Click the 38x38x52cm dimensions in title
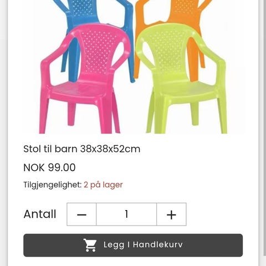266x266 pixels. tap(110, 149)
